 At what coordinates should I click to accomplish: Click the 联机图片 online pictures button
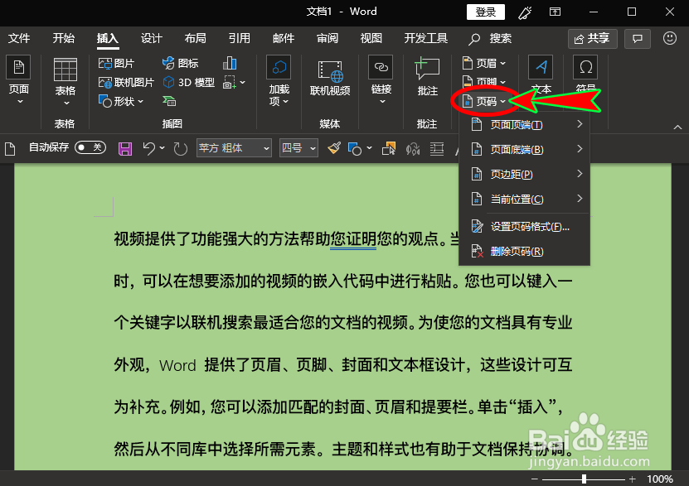point(126,83)
